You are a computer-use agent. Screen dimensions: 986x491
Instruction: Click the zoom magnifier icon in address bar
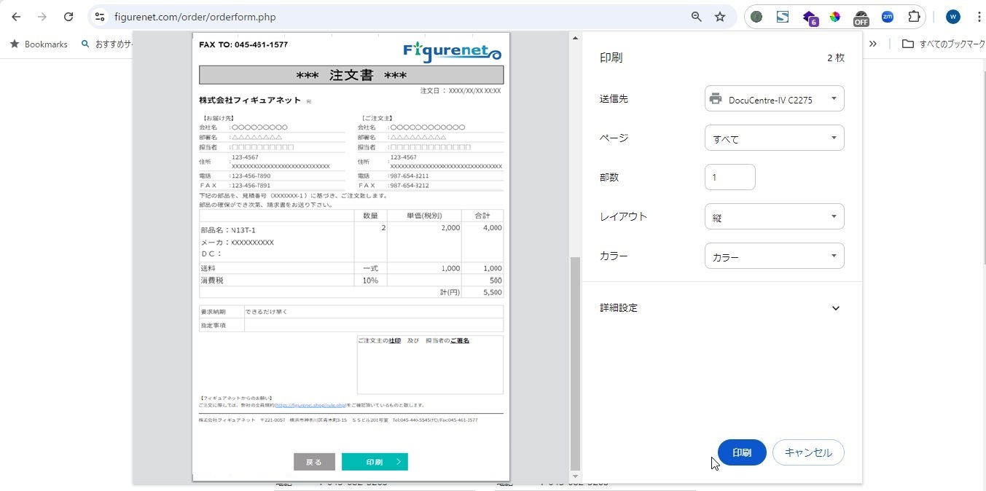pos(696,17)
